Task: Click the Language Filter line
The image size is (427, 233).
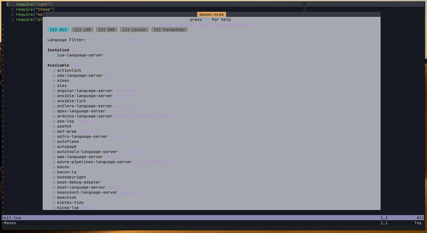Action: [101, 40]
